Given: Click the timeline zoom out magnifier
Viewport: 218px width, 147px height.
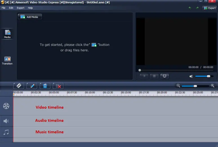Looking at the screenshot, I should click(x=178, y=86).
